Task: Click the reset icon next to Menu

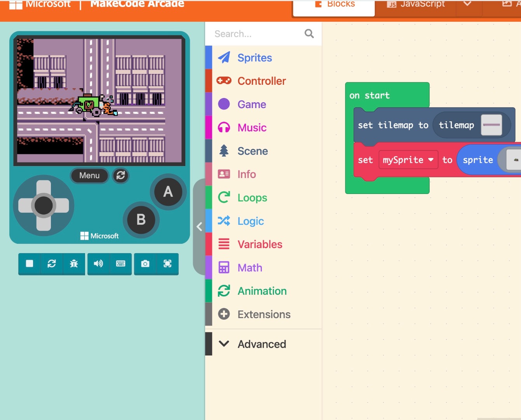Action: point(121,175)
